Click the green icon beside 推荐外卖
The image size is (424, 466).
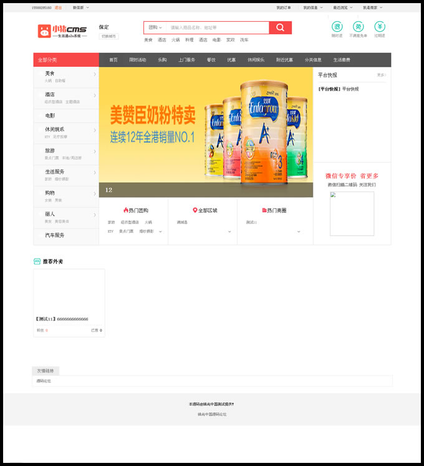pyautogui.click(x=37, y=261)
